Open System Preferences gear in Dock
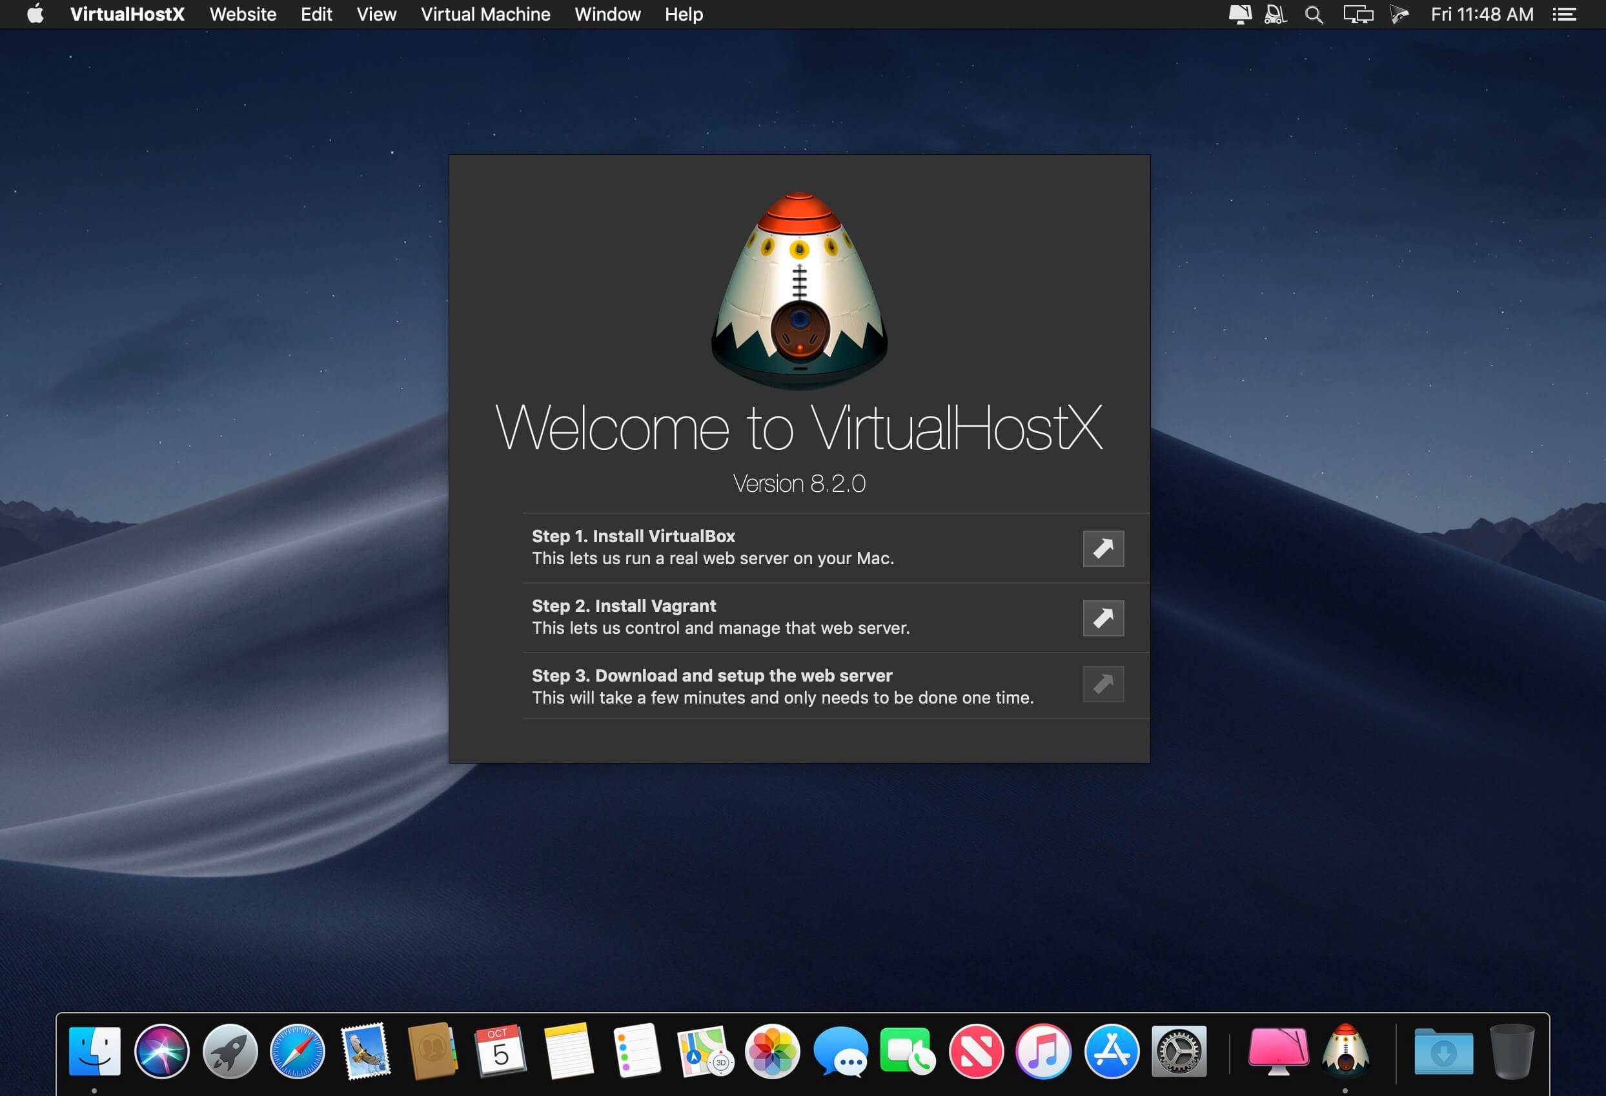Screen dimensions: 1606x1096 (1179, 1051)
